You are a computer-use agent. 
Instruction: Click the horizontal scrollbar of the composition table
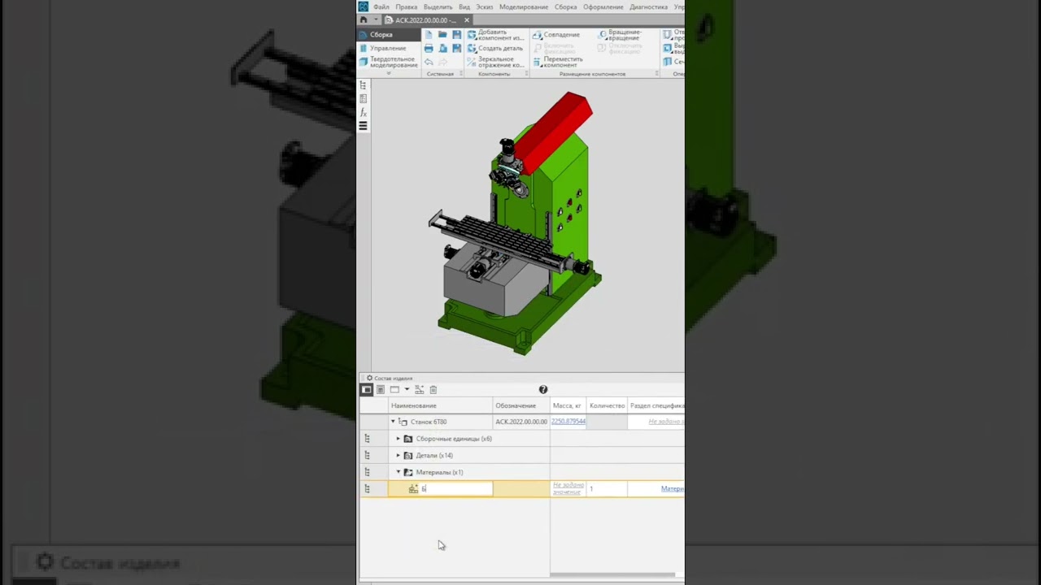click(x=612, y=575)
